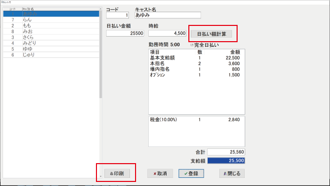Select cast row さくら in list

[x=51, y=37]
